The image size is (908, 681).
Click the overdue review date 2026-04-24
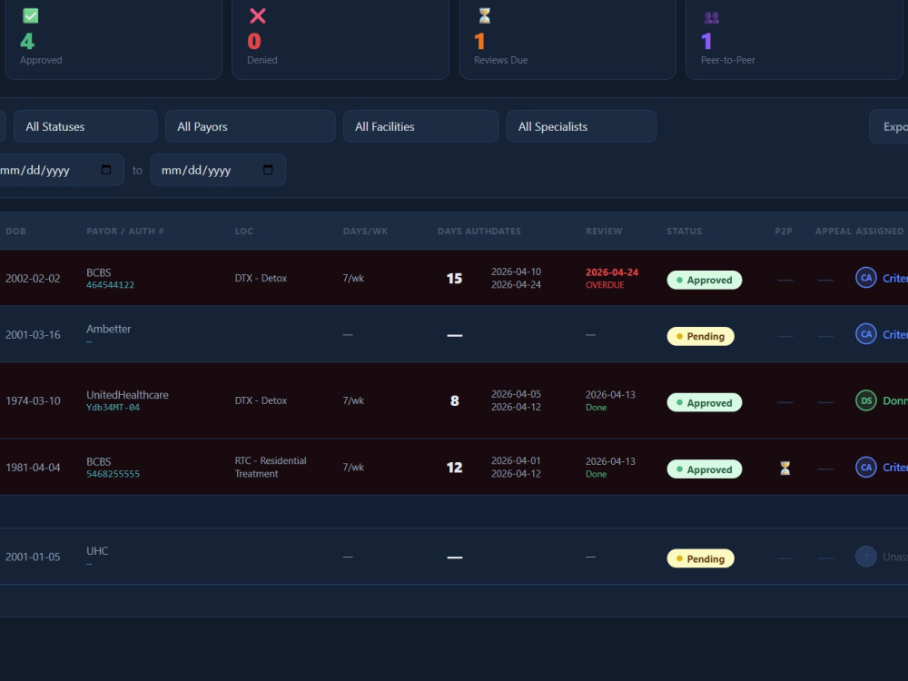[x=611, y=272]
